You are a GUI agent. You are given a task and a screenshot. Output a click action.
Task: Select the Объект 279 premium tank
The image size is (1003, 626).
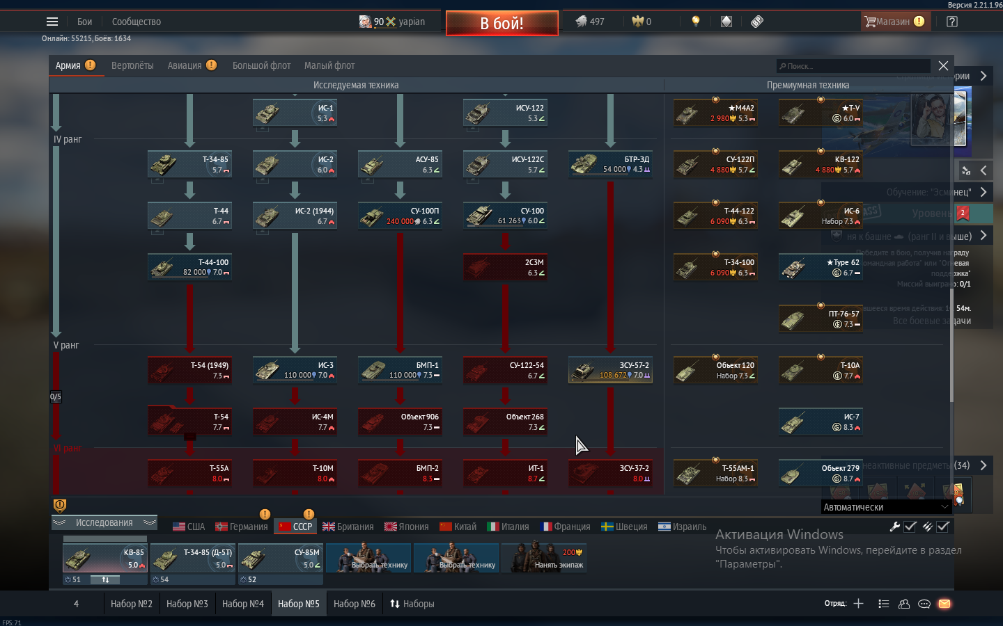[821, 473]
